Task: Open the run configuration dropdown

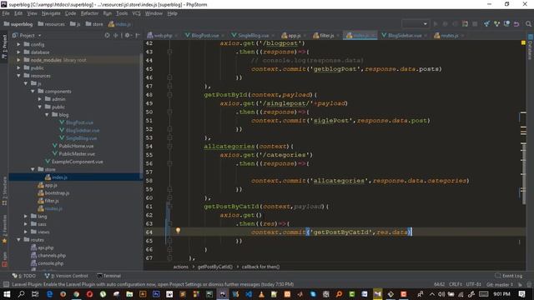Action: [x=416, y=24]
